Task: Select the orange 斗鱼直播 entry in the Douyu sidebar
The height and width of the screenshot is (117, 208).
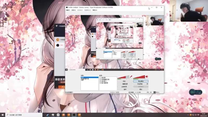Action: [x=60, y=40]
